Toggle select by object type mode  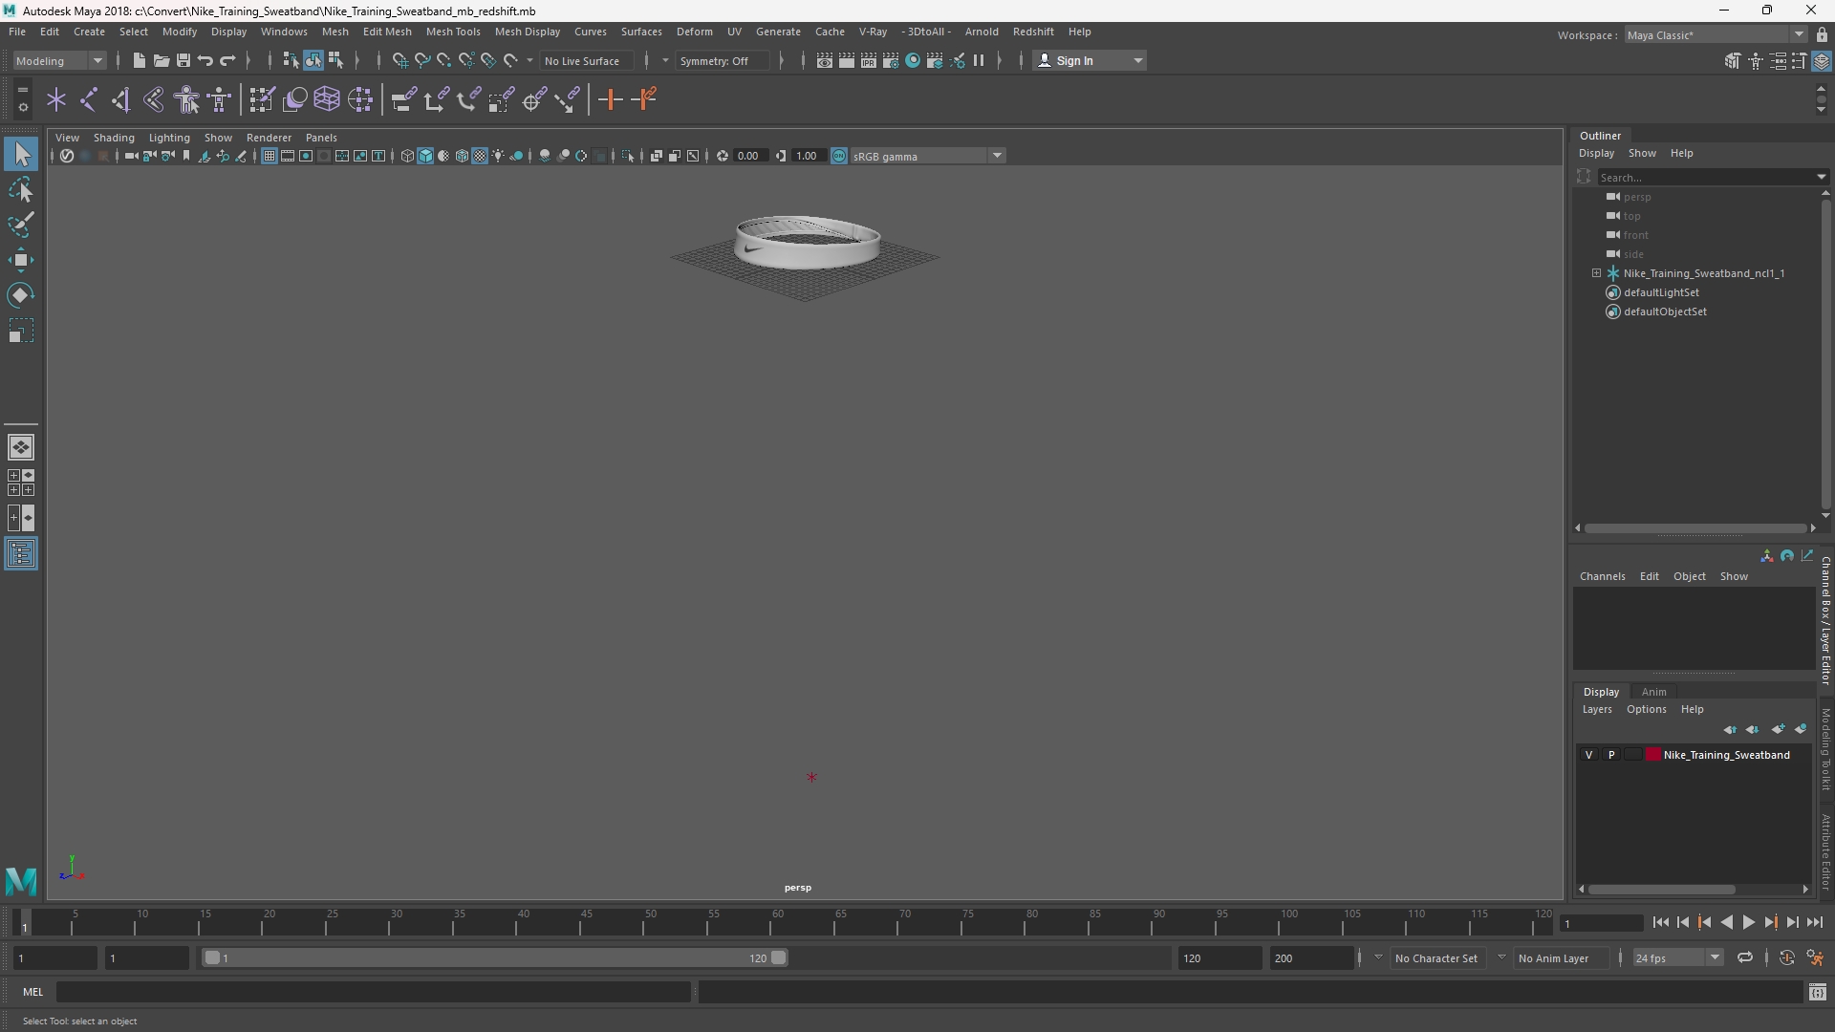pyautogui.click(x=313, y=60)
